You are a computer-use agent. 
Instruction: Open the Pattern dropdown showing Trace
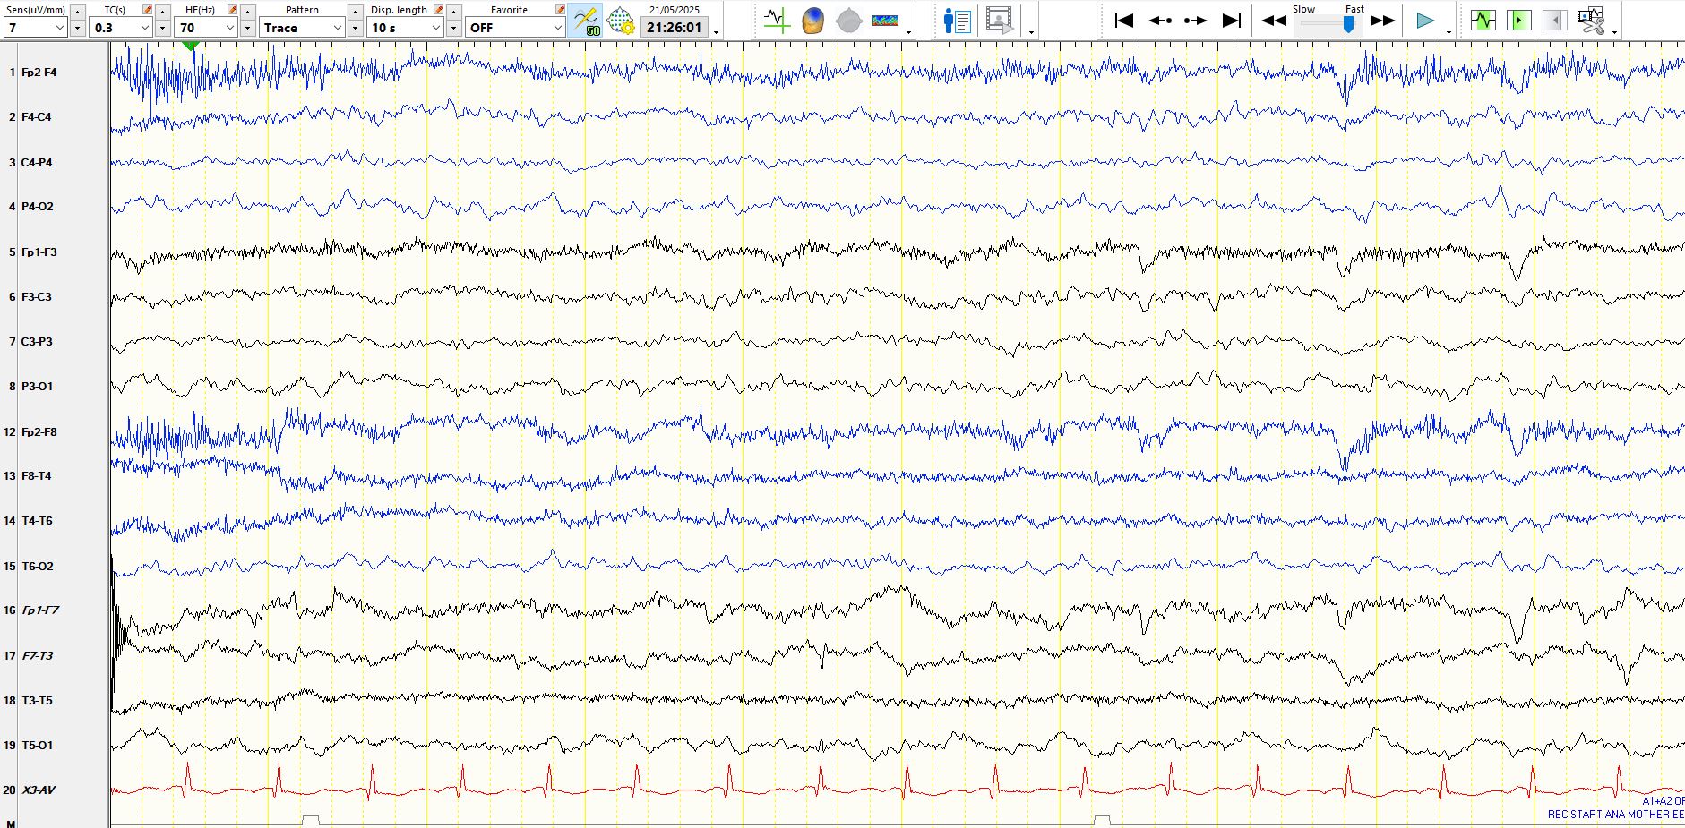pos(303,28)
